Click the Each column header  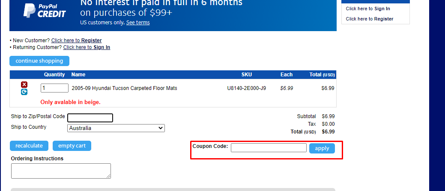coord(287,75)
